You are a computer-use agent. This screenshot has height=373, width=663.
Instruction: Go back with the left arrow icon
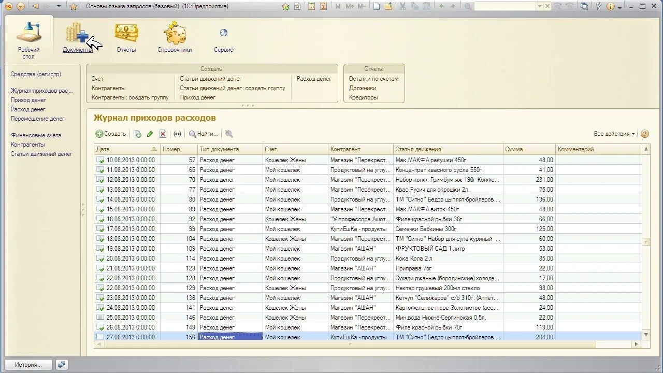35,6
